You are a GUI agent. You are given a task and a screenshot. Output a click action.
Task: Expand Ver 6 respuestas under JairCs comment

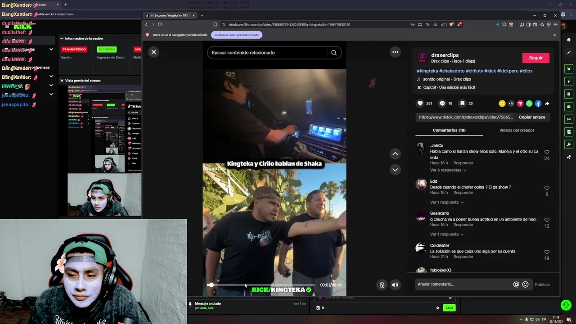448,170
